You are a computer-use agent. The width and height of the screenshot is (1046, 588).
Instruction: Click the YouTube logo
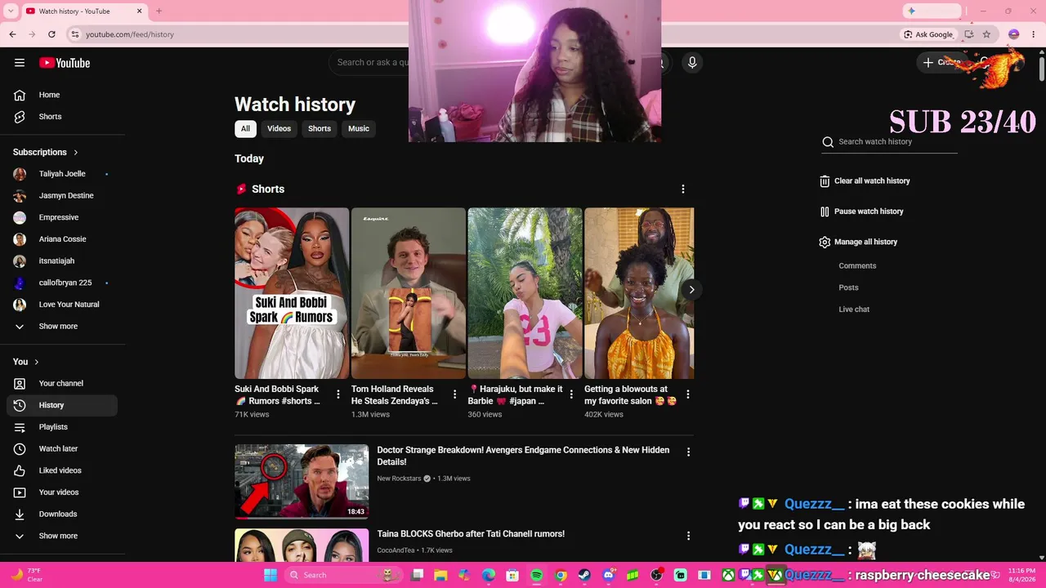pyautogui.click(x=64, y=63)
